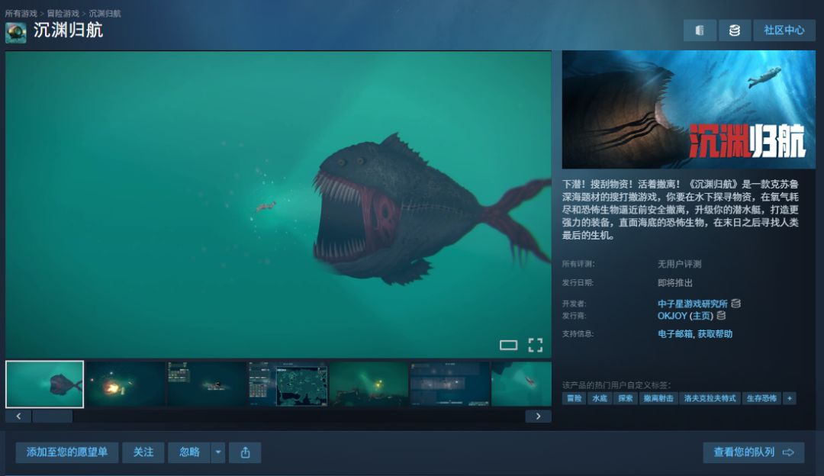This screenshot has height=476, width=824.
Task: Click the share icon button
Action: tap(245, 452)
